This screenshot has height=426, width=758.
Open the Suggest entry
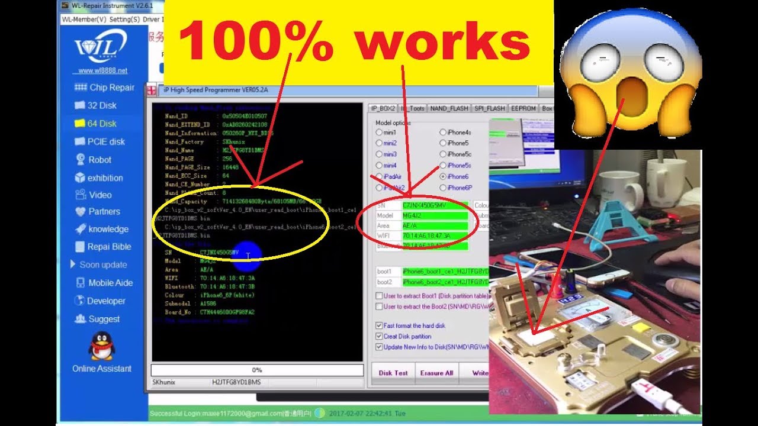[x=97, y=319]
